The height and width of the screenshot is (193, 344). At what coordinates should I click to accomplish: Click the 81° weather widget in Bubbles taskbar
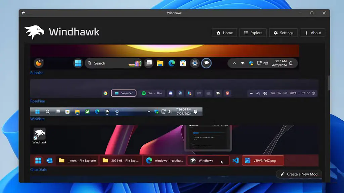38,63
